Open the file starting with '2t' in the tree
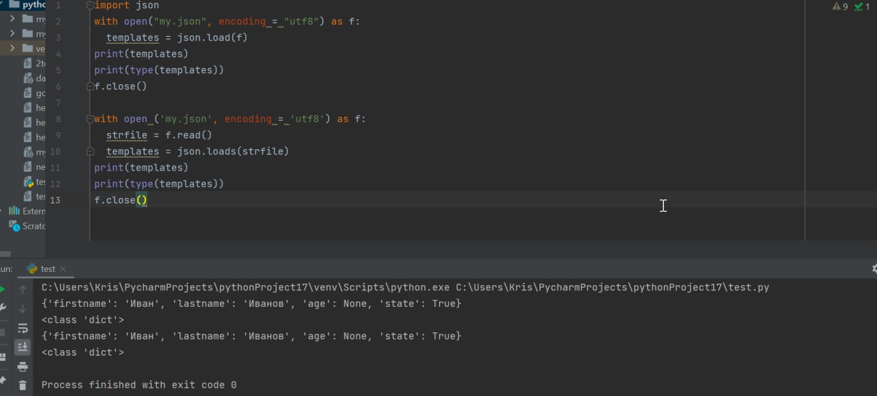Screen dimensions: 877x396 click(34, 64)
